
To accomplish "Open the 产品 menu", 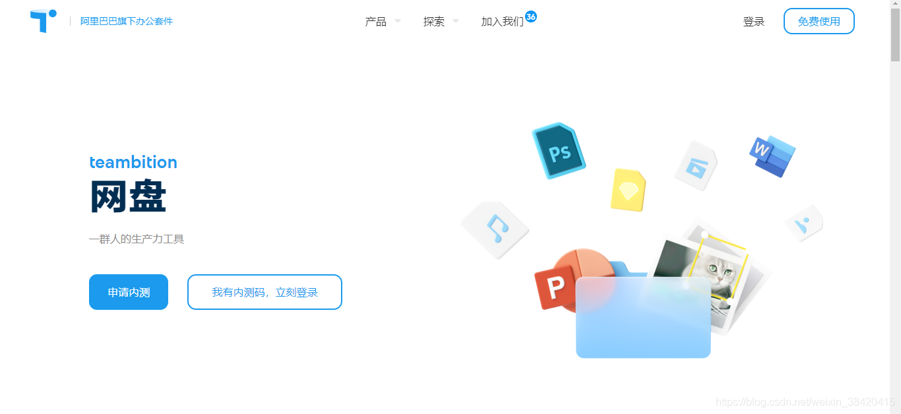I will (376, 21).
